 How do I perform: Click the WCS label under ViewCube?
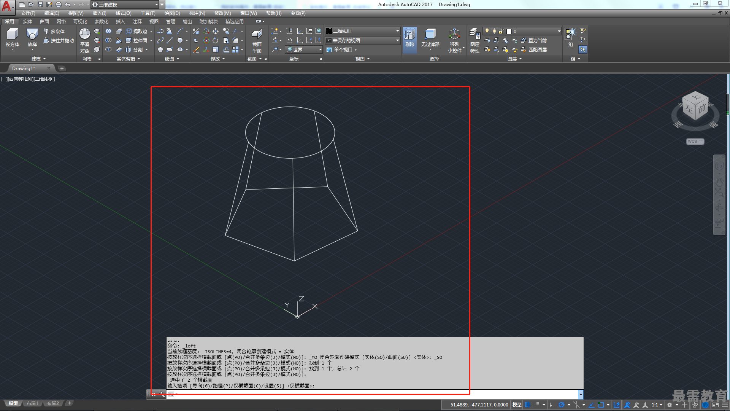click(695, 142)
